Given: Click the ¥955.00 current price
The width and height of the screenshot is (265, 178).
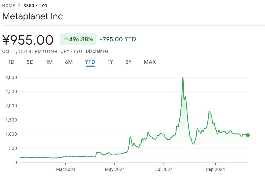Looking at the screenshot, I should click(x=28, y=40).
